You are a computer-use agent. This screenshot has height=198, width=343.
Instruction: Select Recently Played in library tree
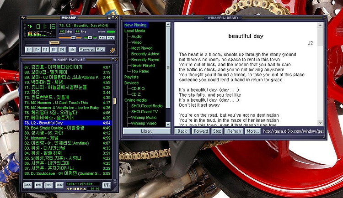click(x=145, y=60)
